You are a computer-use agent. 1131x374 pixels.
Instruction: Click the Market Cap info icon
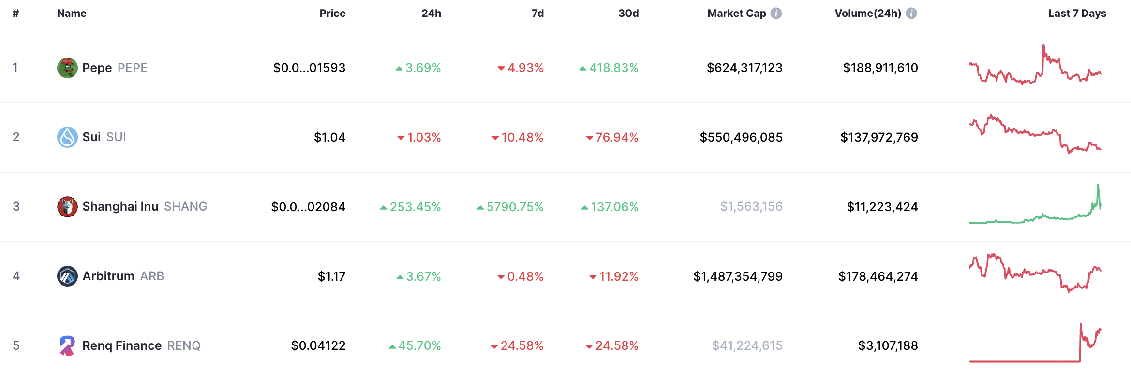click(x=776, y=14)
